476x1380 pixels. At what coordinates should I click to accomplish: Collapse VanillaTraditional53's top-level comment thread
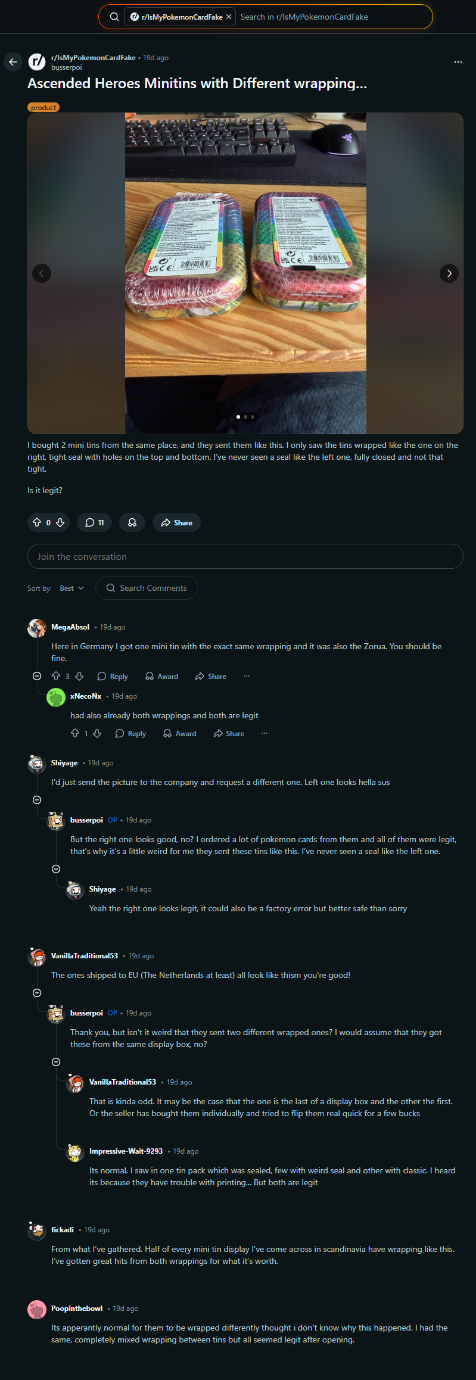point(37,993)
